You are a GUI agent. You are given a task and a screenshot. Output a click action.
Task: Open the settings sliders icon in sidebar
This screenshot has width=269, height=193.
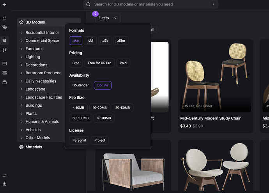pos(5,175)
